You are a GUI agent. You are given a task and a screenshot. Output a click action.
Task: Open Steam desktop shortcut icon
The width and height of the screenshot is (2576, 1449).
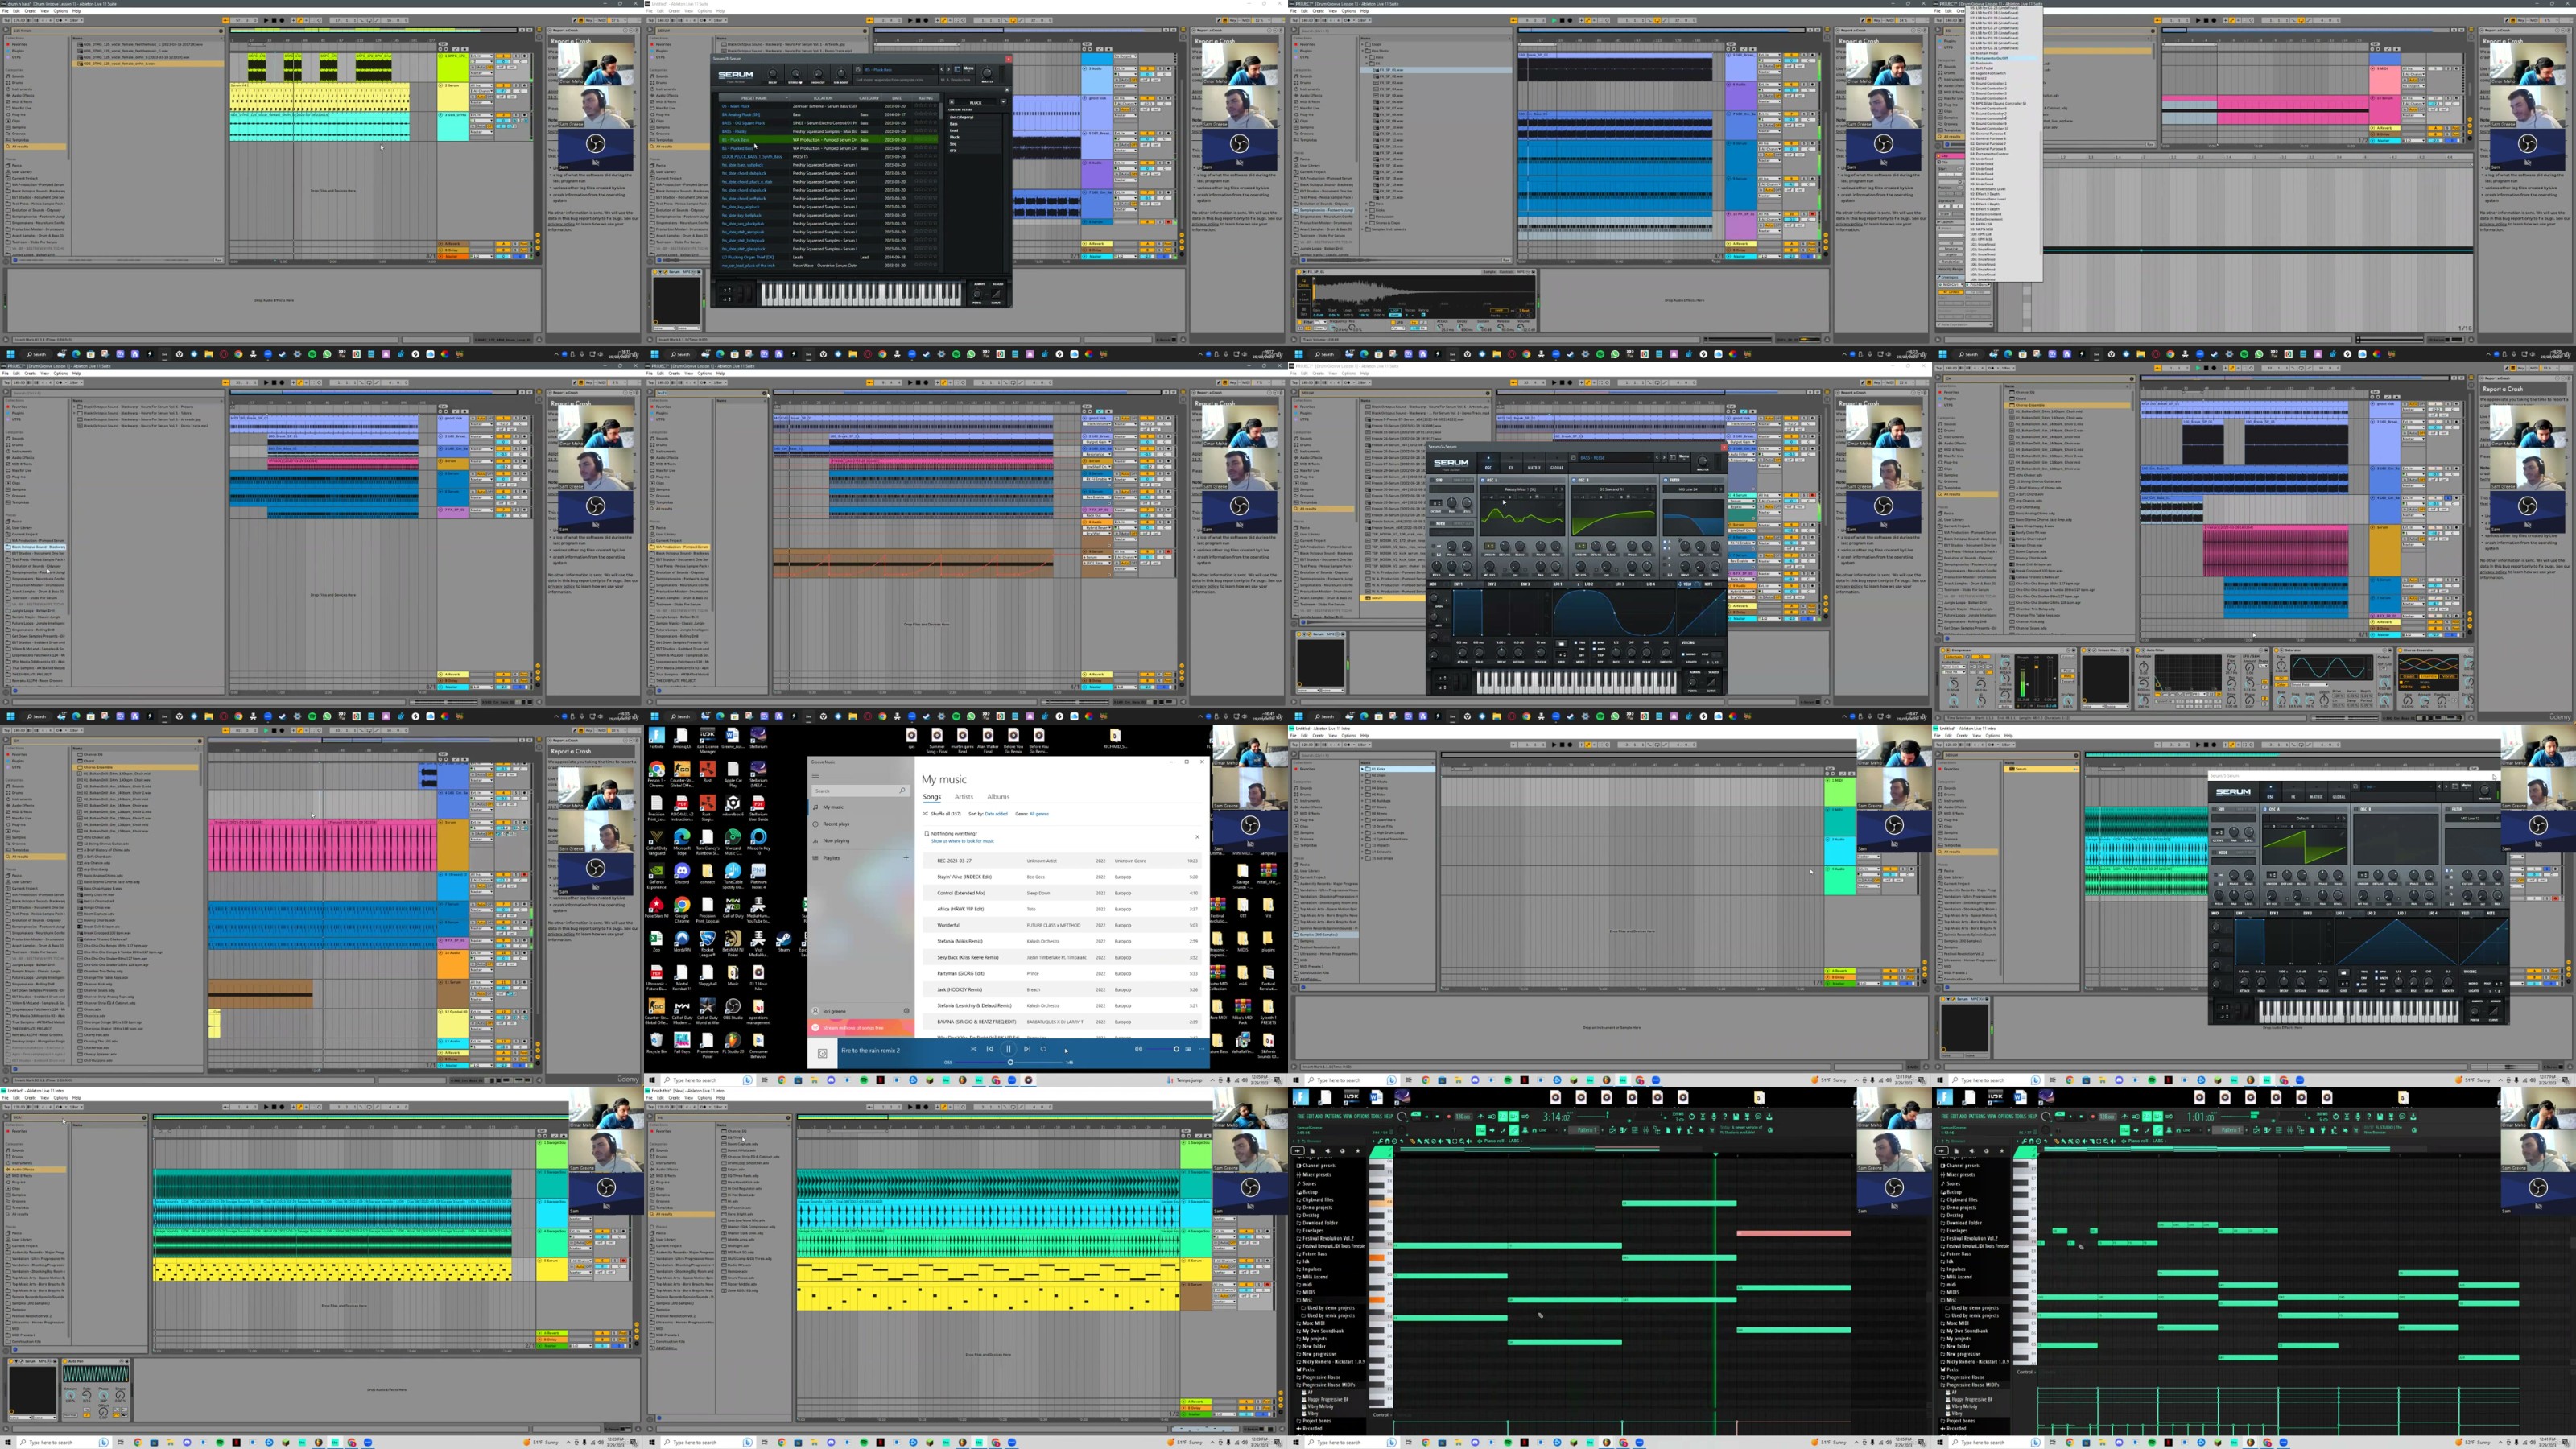click(785, 939)
